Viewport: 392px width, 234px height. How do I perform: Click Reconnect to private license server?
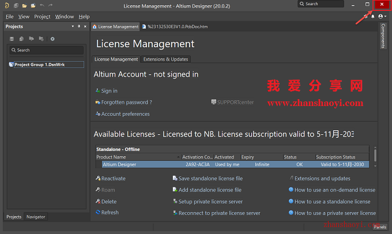(217, 213)
